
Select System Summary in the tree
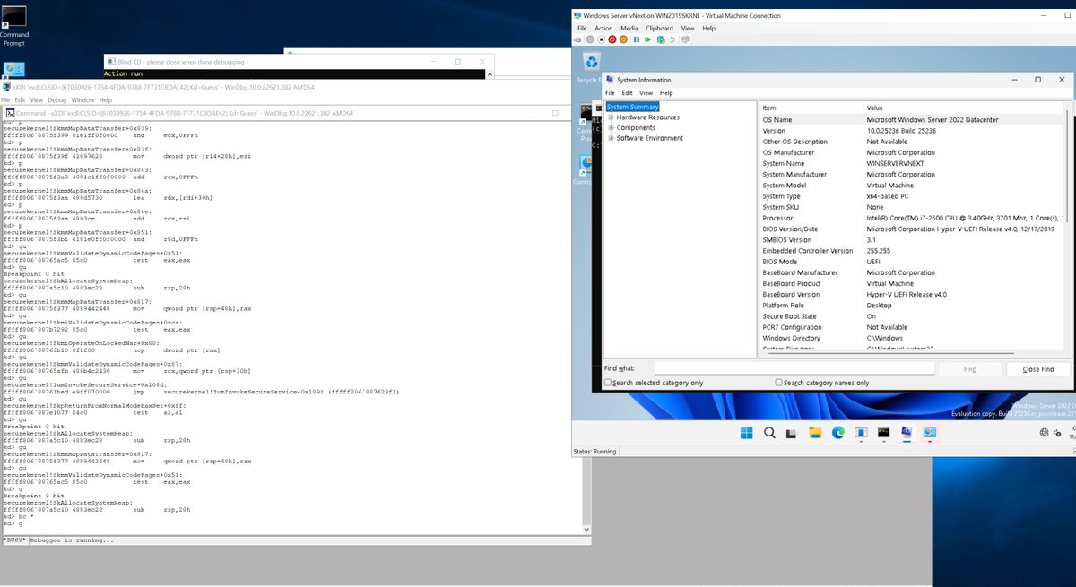click(x=632, y=107)
